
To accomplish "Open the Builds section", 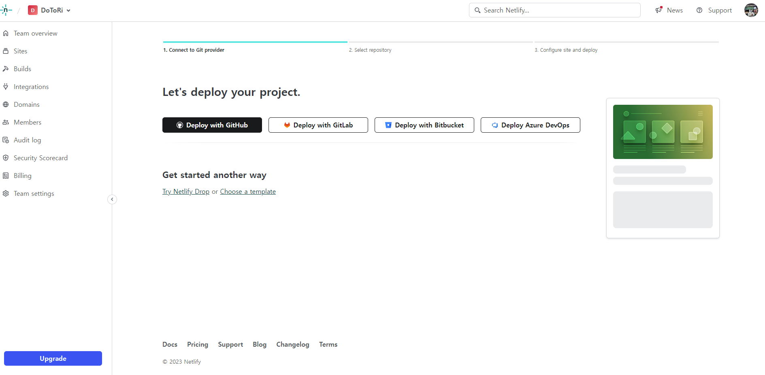I will (x=22, y=69).
